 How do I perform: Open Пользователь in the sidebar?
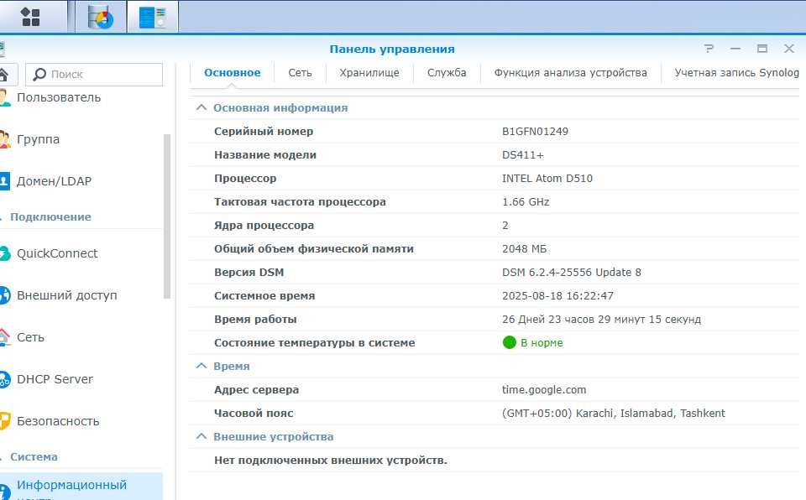tap(59, 97)
